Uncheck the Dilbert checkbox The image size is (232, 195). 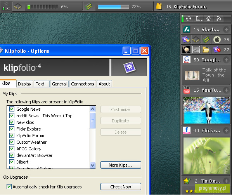[12, 162]
